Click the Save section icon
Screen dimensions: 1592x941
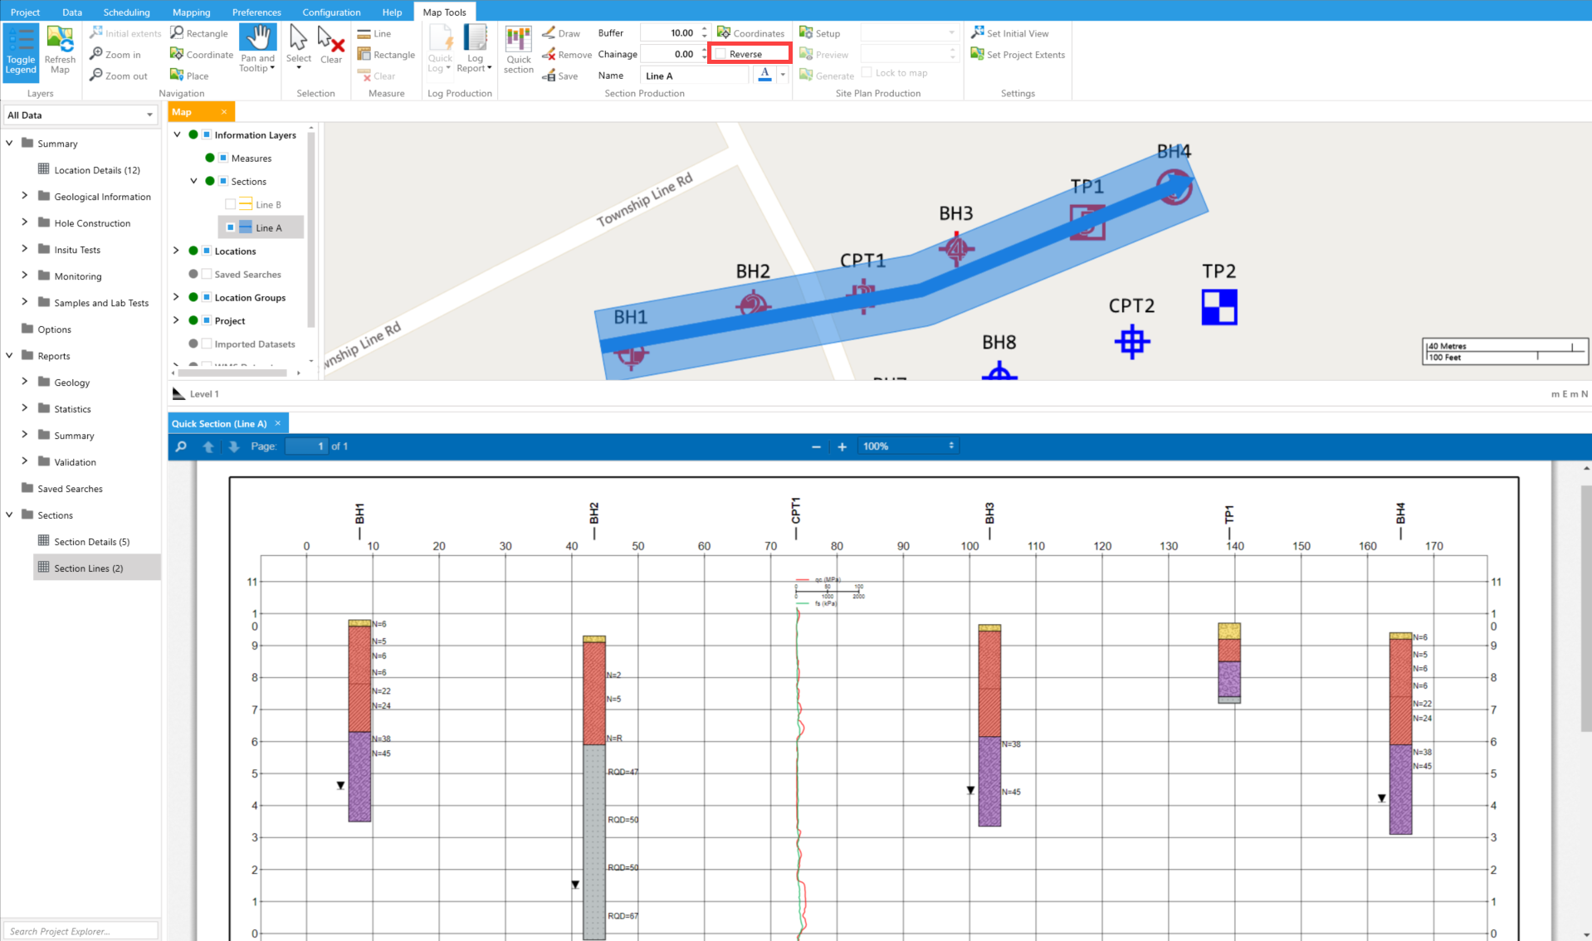click(x=559, y=76)
